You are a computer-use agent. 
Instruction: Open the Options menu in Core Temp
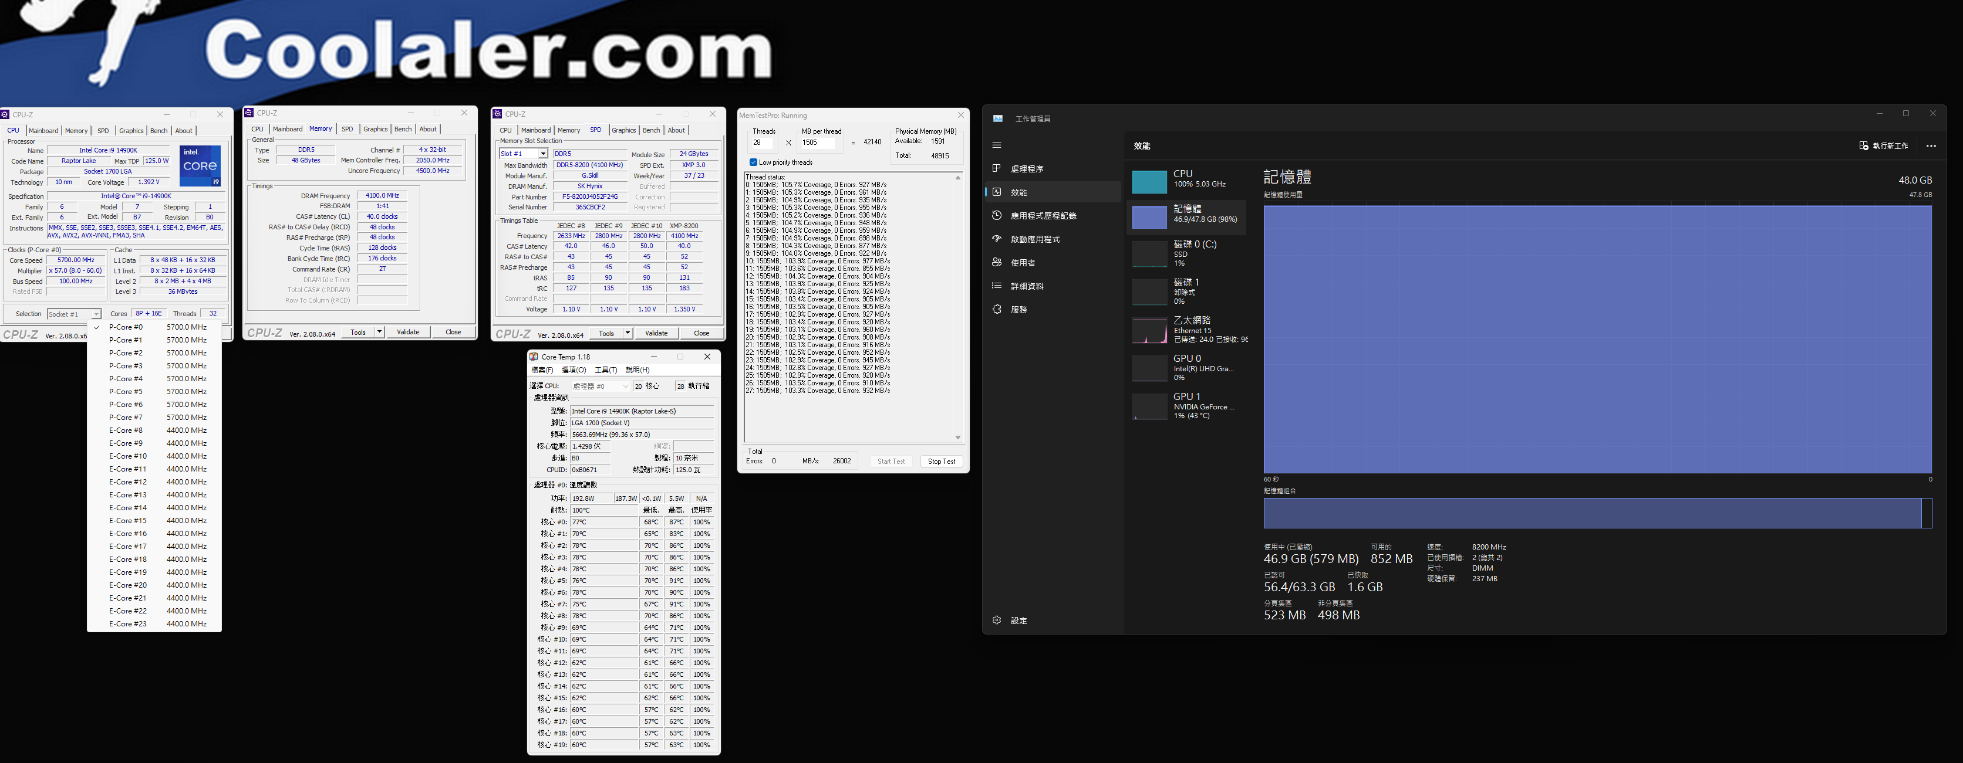[x=574, y=370]
